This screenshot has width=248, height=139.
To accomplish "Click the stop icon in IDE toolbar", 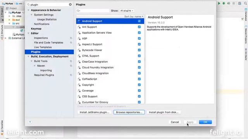I will pyautogui.click(x=234, y=3).
